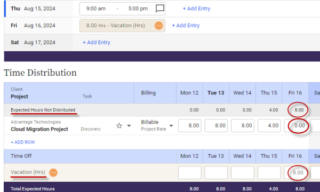Click orange options icon beside Vacation (Hrs) row
The image size is (320, 192).
(53, 173)
